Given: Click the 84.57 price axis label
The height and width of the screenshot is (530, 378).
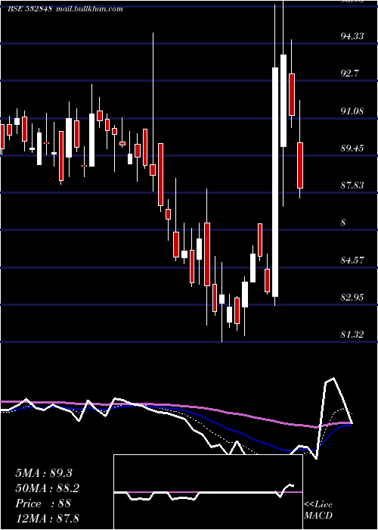Looking at the screenshot, I should (352, 260).
